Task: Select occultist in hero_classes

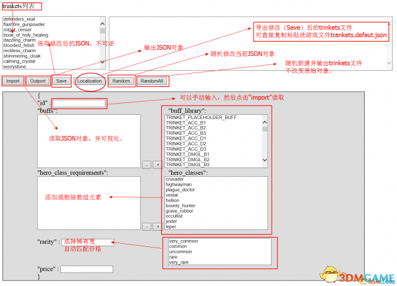Action: point(174,216)
